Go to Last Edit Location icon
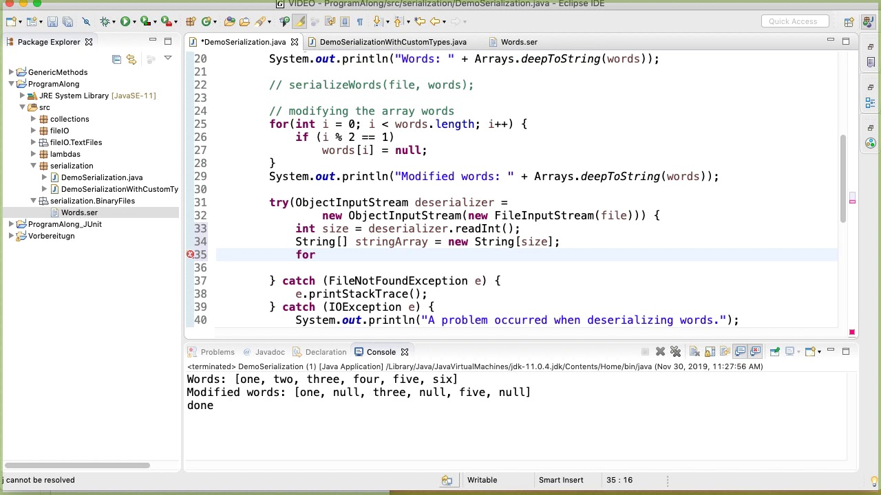Viewport: 881px width, 495px height. [420, 21]
